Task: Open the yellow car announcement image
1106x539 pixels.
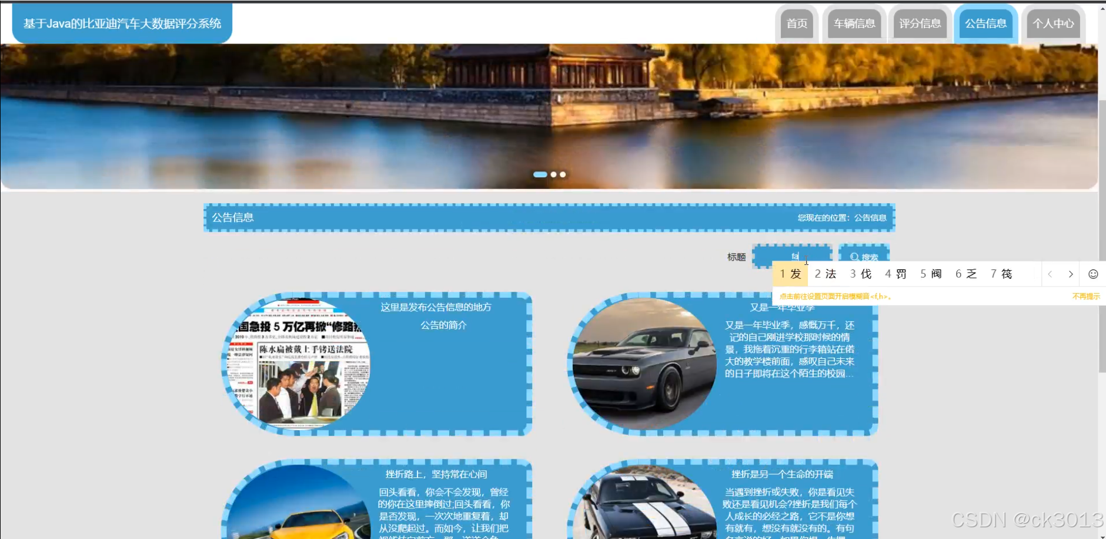Action: 298,502
